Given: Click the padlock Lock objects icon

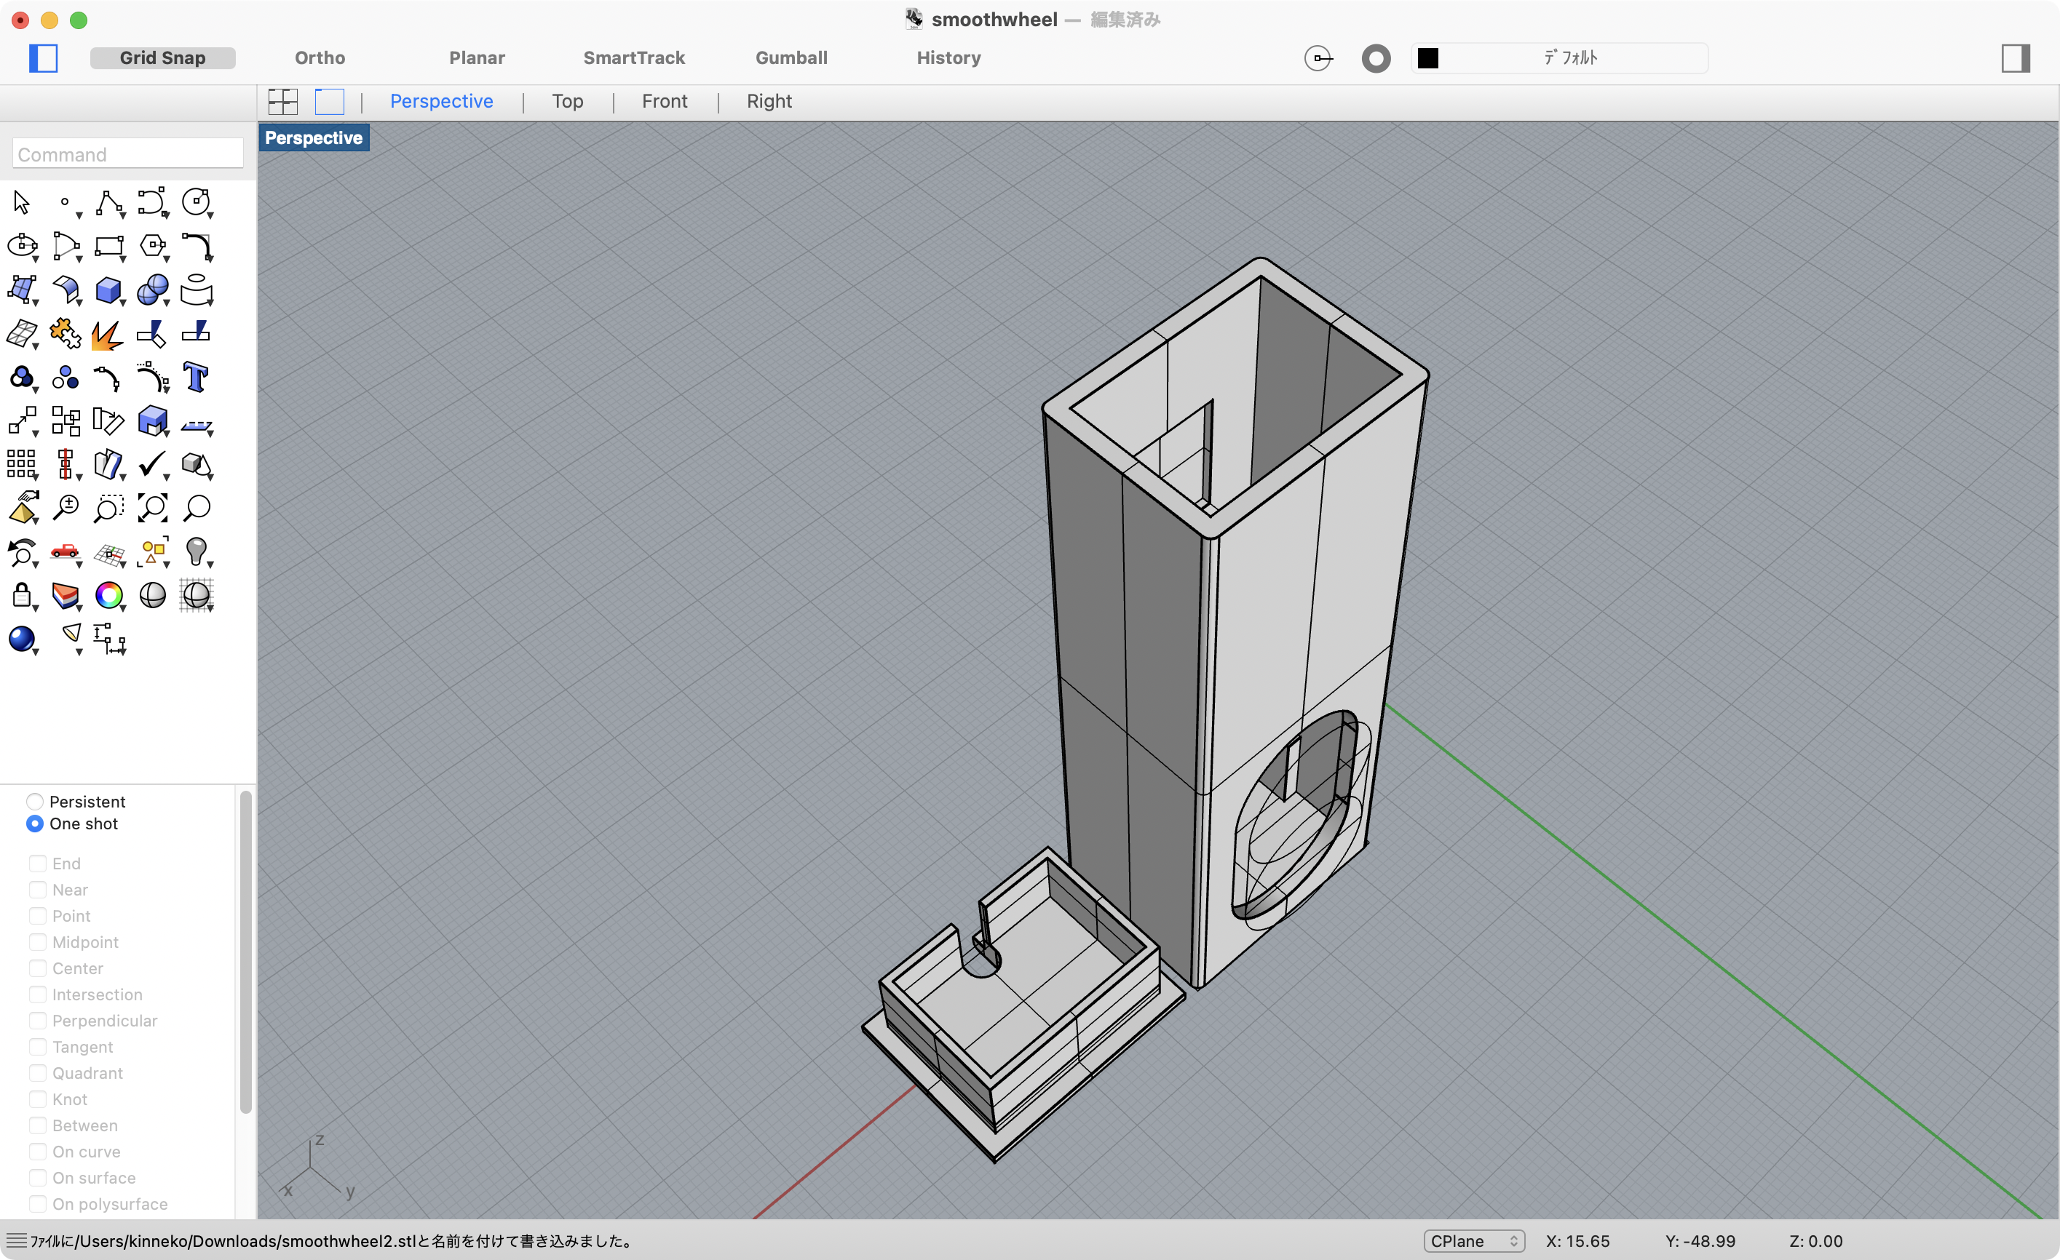Looking at the screenshot, I should 22,596.
